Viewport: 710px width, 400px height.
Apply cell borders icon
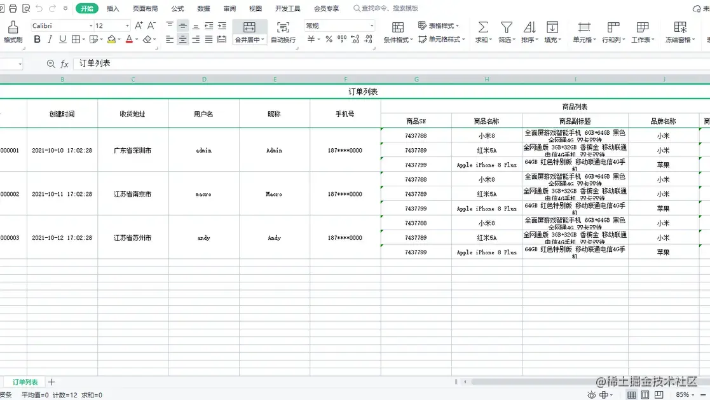coord(76,39)
